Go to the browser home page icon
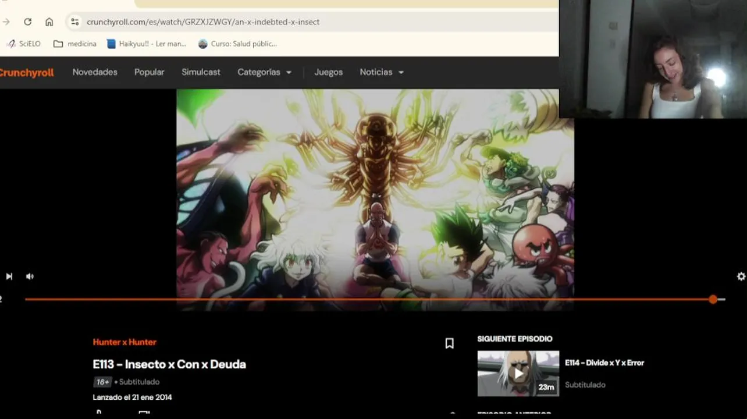 pyautogui.click(x=49, y=22)
